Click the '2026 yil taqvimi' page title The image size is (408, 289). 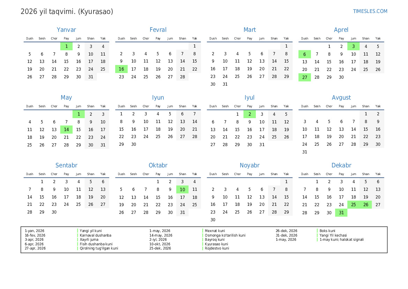[67, 12]
